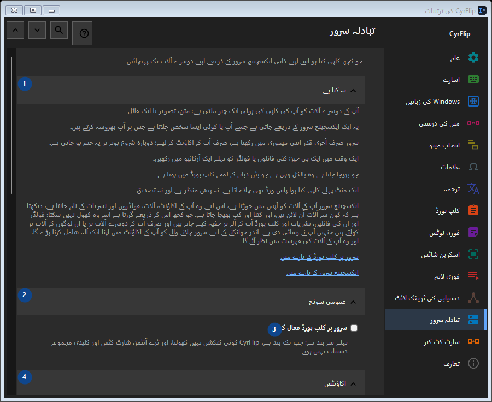Screen dimensions: 492x402
Task: Click the green keyboard gestures icon
Action: [x=473, y=79]
